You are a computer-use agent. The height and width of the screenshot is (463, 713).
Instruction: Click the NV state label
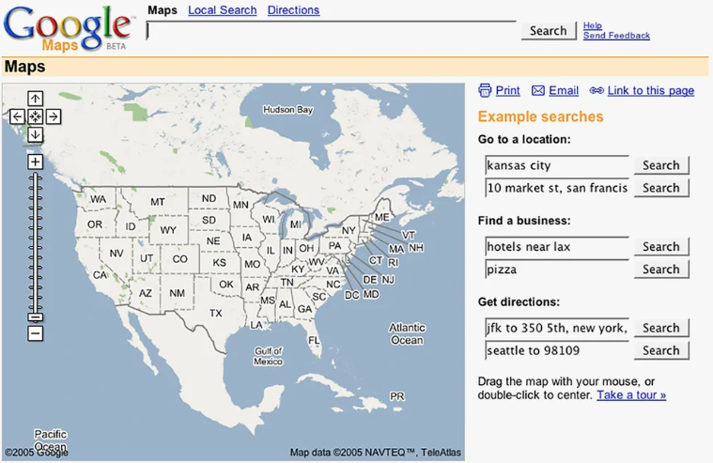(116, 253)
